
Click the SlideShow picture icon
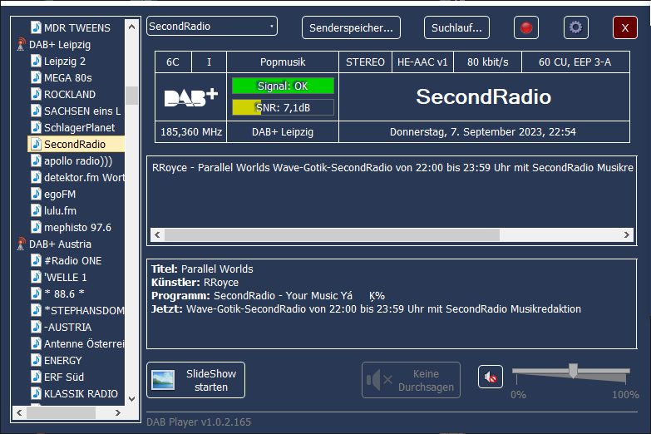pos(163,380)
